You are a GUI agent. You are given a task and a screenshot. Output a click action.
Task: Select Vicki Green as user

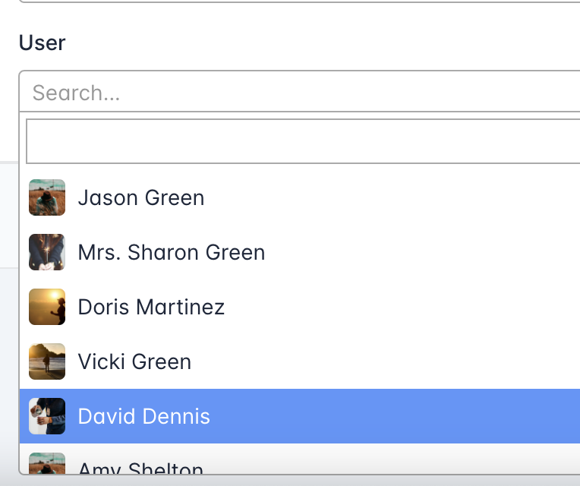[300, 361]
